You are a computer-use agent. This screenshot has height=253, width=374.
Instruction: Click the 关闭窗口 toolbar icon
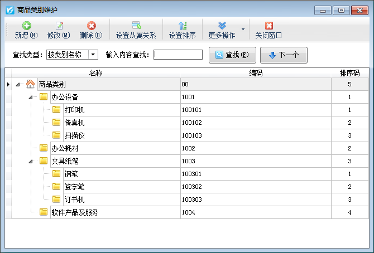(x=268, y=26)
